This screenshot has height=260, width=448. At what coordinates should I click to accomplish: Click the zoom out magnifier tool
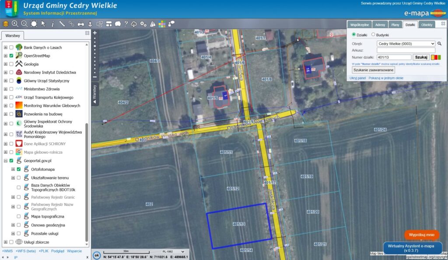[x=24, y=24]
